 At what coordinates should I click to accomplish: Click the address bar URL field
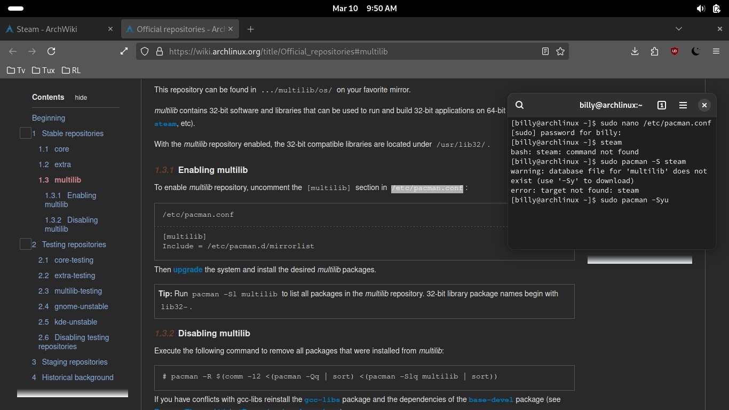point(351,51)
